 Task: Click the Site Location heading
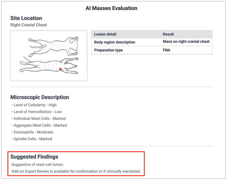[26, 18]
